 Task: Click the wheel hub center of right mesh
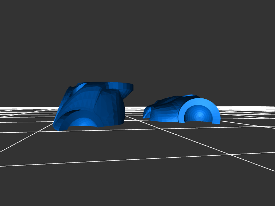point(198,116)
